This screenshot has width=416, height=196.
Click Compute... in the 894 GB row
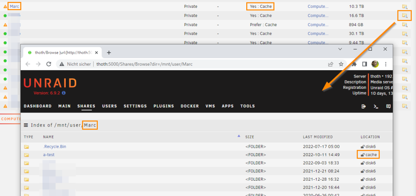318,24
